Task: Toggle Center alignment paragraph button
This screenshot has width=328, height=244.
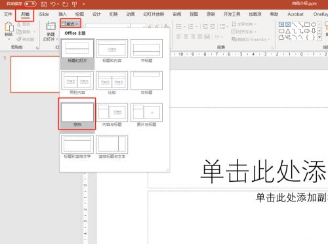Action: coord(186,37)
